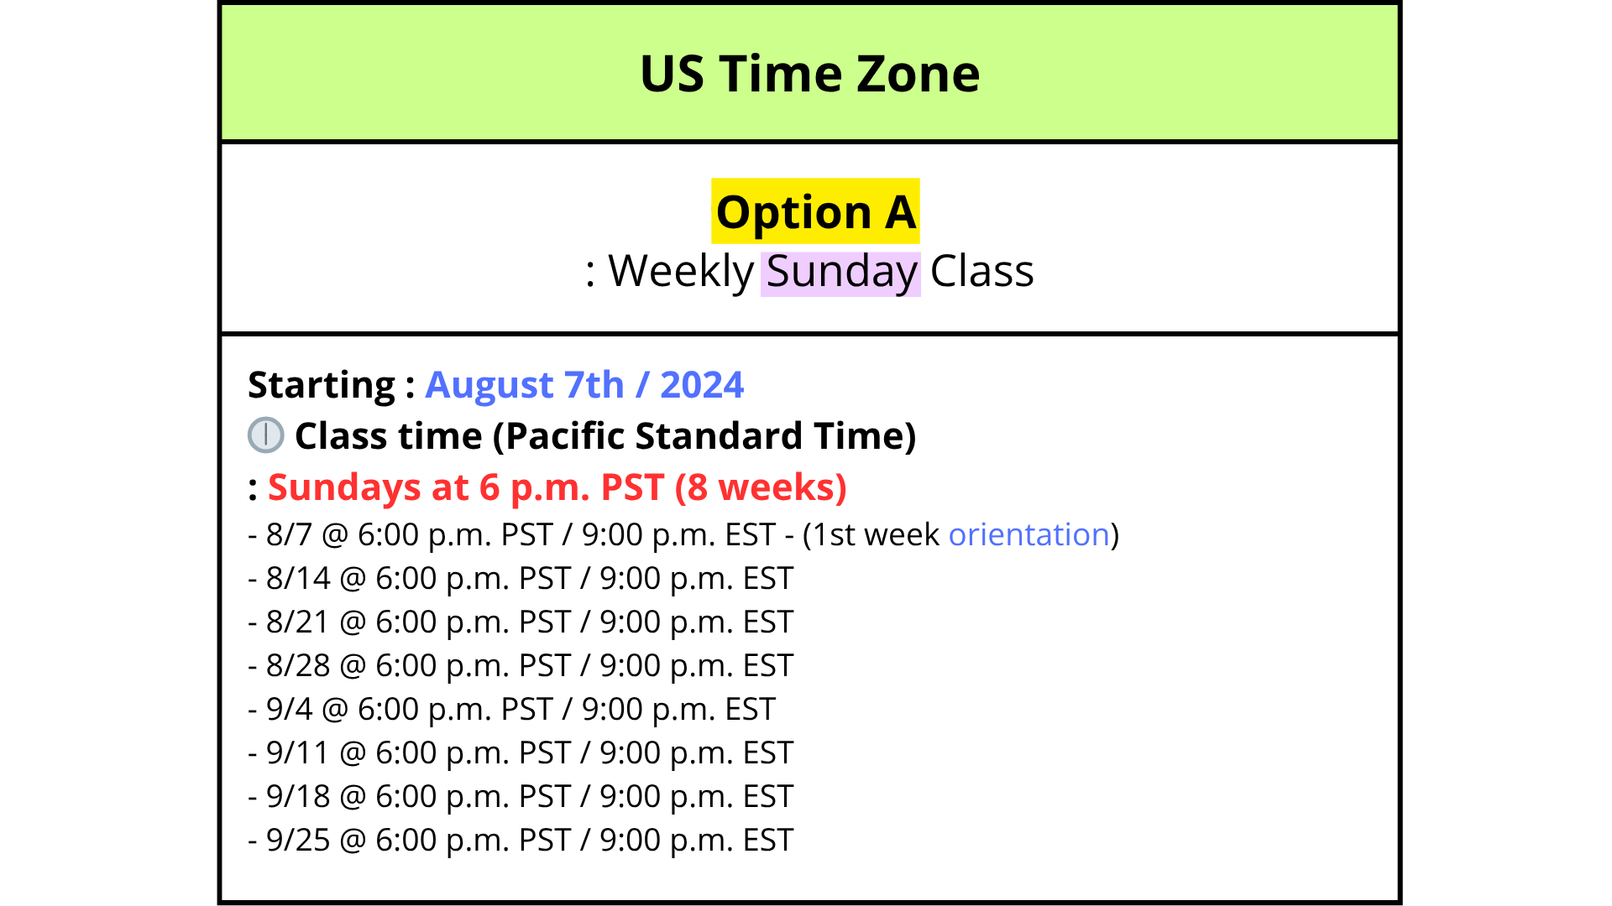Select the 8/14 class schedule entry
The height and width of the screenshot is (906, 1612).
521,579
